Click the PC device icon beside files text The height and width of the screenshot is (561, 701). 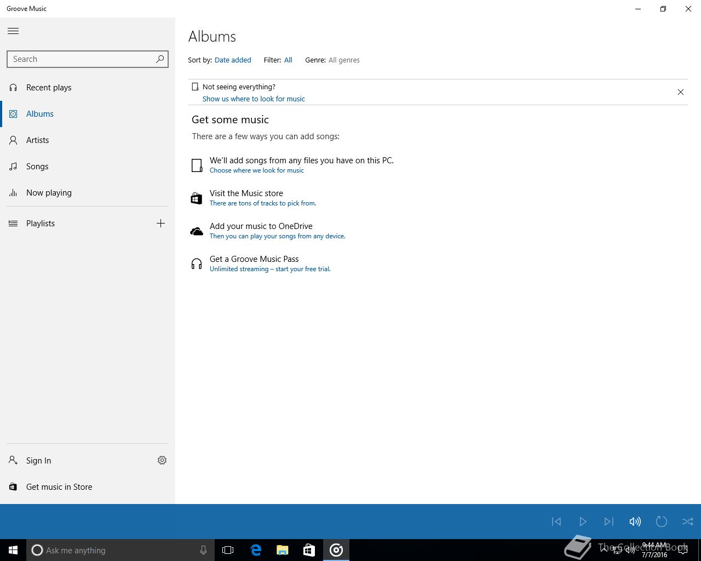[197, 165]
